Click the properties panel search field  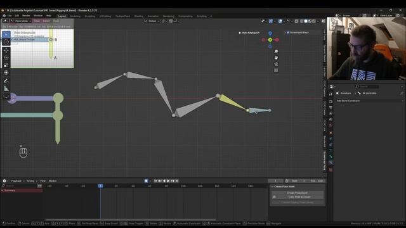[x=367, y=87]
